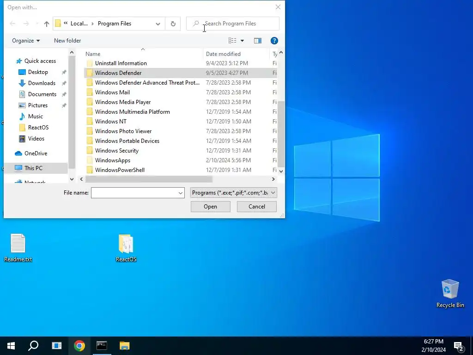Open File Explorer from the taskbar
Viewport: 473px width, 355px height.
[124, 346]
